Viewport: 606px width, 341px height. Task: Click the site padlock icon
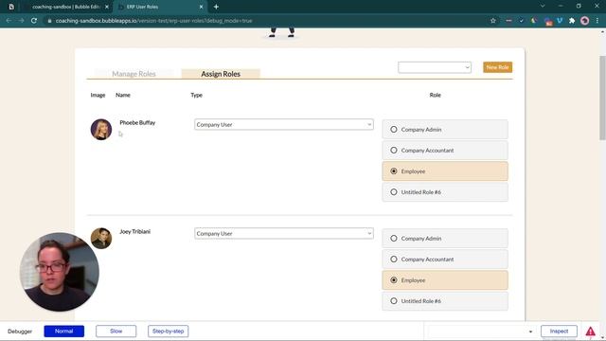tap(49, 21)
